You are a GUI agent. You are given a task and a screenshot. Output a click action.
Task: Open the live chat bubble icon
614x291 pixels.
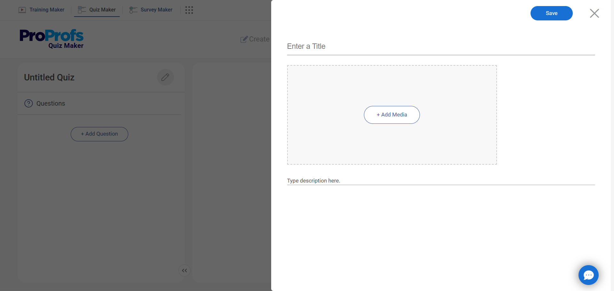pos(588,275)
